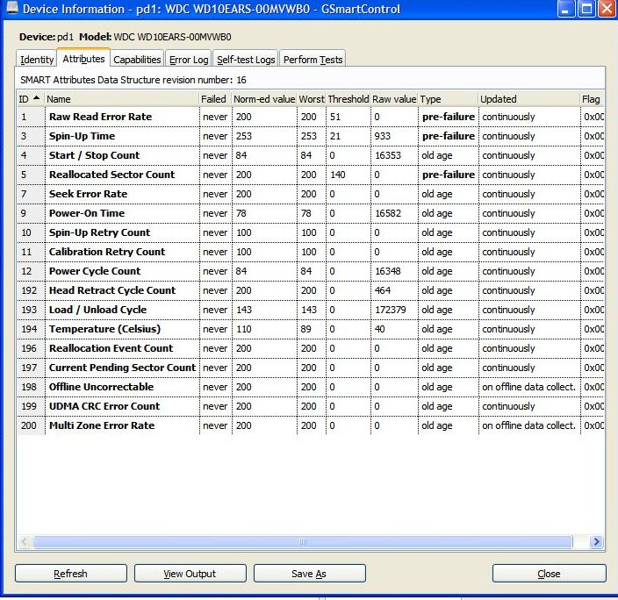
Task: Click the View Output button
Action: [190, 574]
